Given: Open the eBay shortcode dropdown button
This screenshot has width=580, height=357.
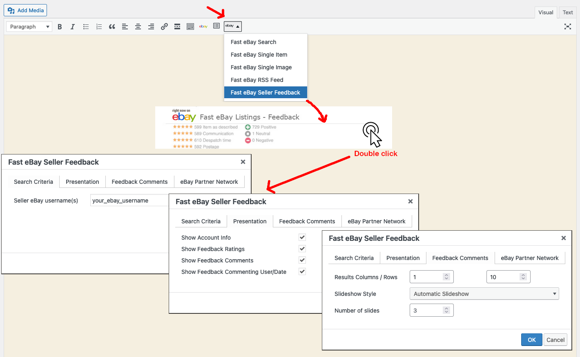Looking at the screenshot, I should click(x=233, y=26).
